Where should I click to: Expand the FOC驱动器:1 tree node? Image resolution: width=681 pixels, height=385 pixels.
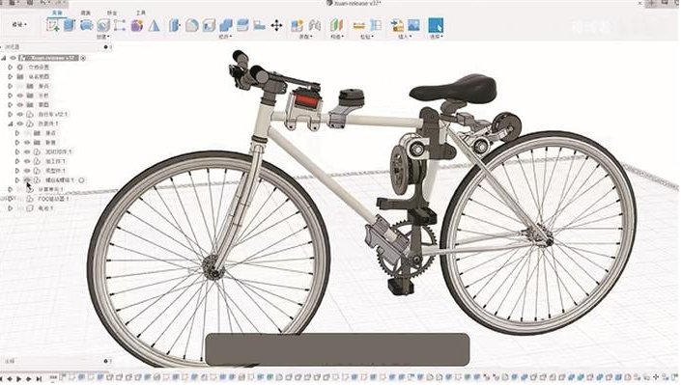10,199
